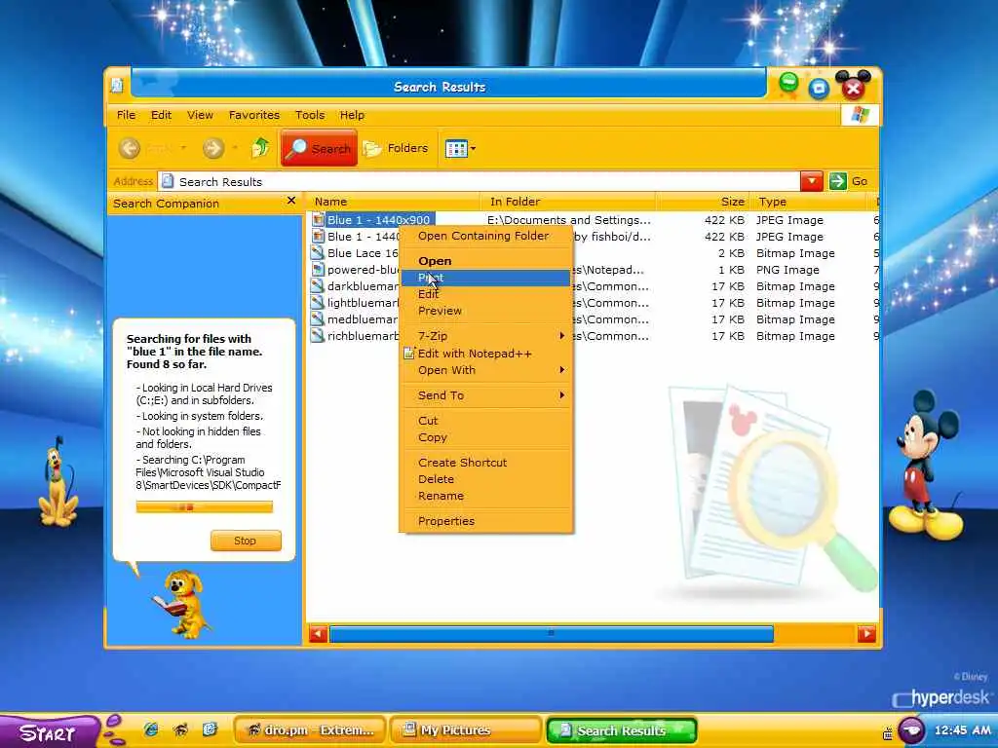Select the darkbluemar bitmap file icon
Screen dimensions: 998x748
(x=318, y=286)
